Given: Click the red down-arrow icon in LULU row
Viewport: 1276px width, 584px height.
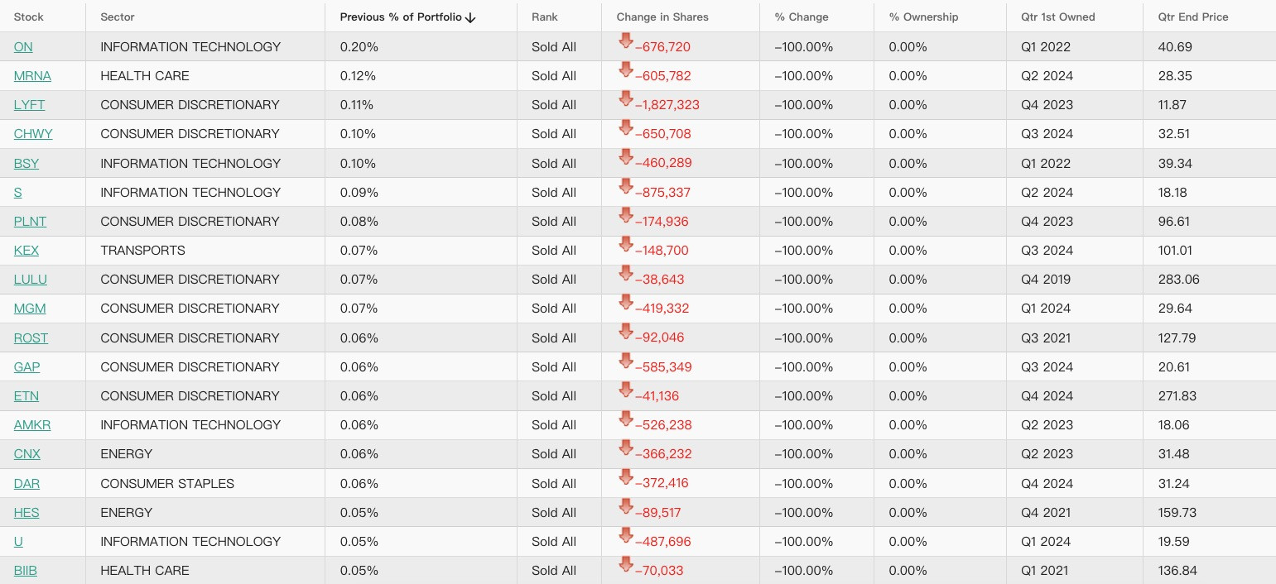Looking at the screenshot, I should [626, 274].
